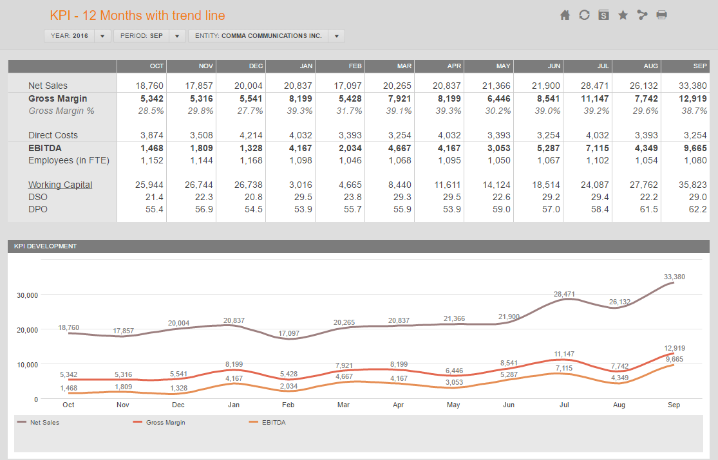Click the KPI DEVELOPMENT panel header
Screen dimensions: 718x460
359,246
